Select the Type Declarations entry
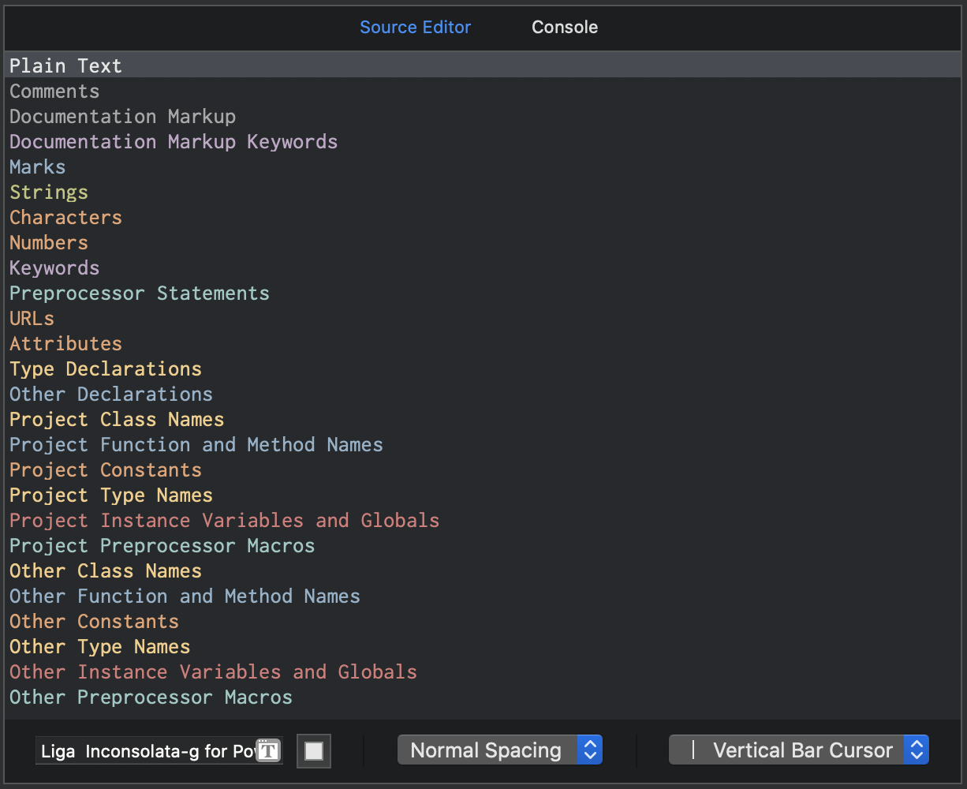This screenshot has height=789, width=967. click(106, 368)
